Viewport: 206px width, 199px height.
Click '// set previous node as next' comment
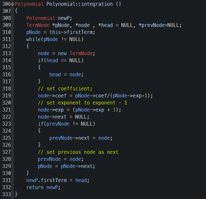78,152
